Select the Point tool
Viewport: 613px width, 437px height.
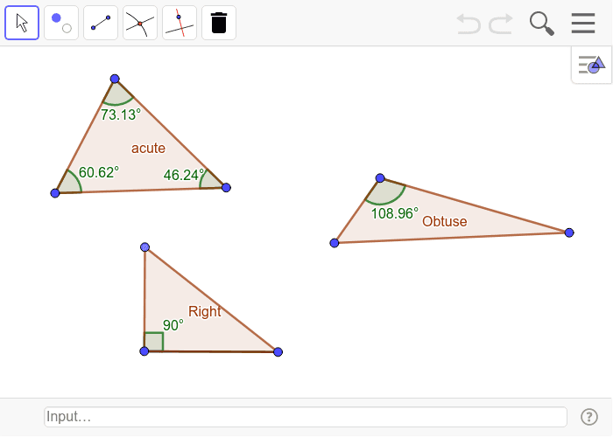[61, 23]
